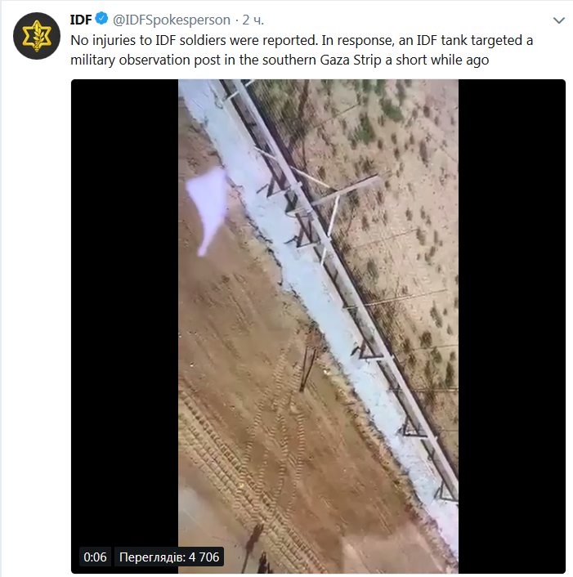Image resolution: width=573 pixels, height=577 pixels.
Task: Expand the tweet options chevron
Action: (x=559, y=20)
